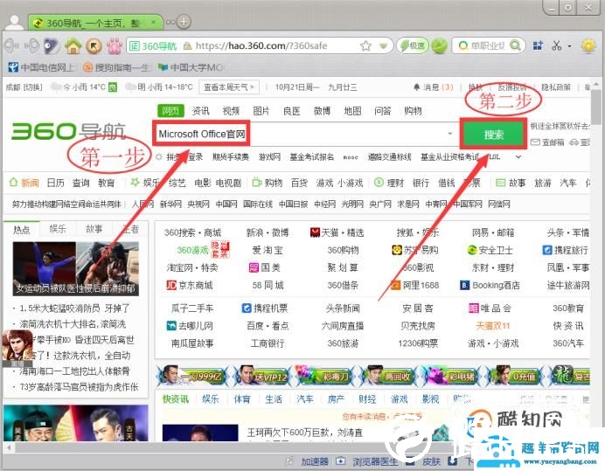
Task: Click the 360导航 logo
Action: [x=69, y=131]
